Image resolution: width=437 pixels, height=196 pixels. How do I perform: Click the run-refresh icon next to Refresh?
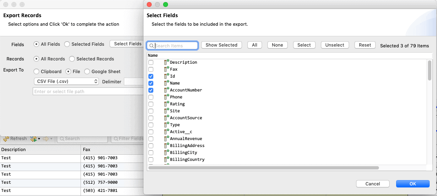point(34,139)
